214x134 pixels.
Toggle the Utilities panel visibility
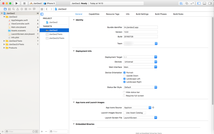(x=210, y=3)
